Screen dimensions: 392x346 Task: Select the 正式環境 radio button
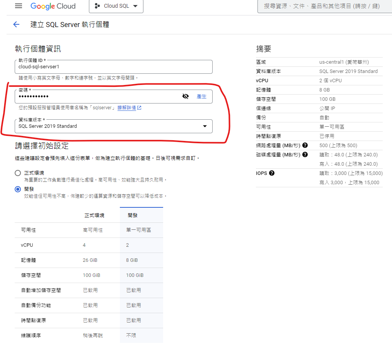pyautogui.click(x=18, y=173)
